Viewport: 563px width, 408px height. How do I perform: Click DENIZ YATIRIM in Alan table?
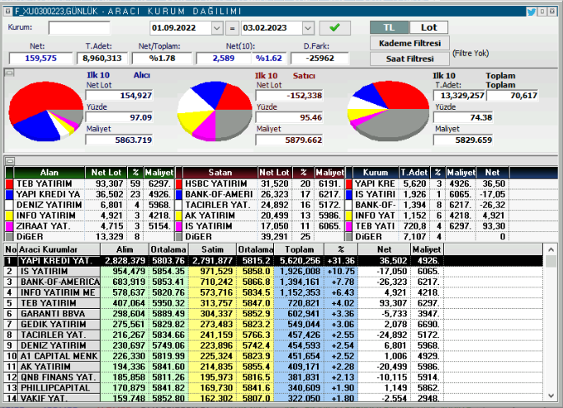50,205
